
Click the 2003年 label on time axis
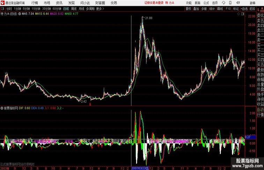pos(5,168)
